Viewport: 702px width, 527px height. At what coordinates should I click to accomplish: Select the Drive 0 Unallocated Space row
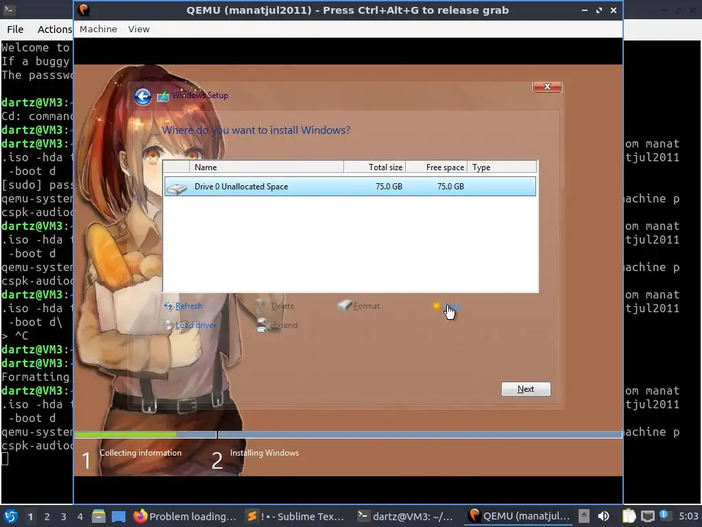[350, 187]
